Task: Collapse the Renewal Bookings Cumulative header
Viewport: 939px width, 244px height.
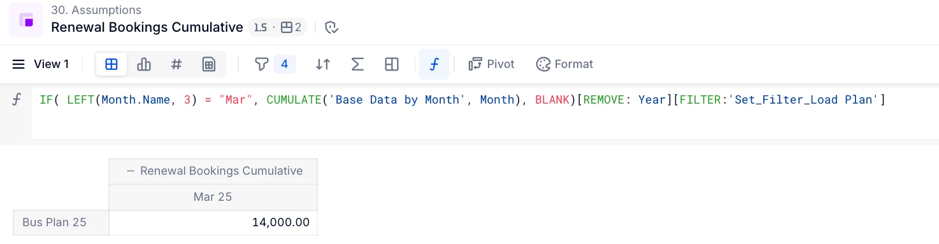Action: click(x=131, y=171)
